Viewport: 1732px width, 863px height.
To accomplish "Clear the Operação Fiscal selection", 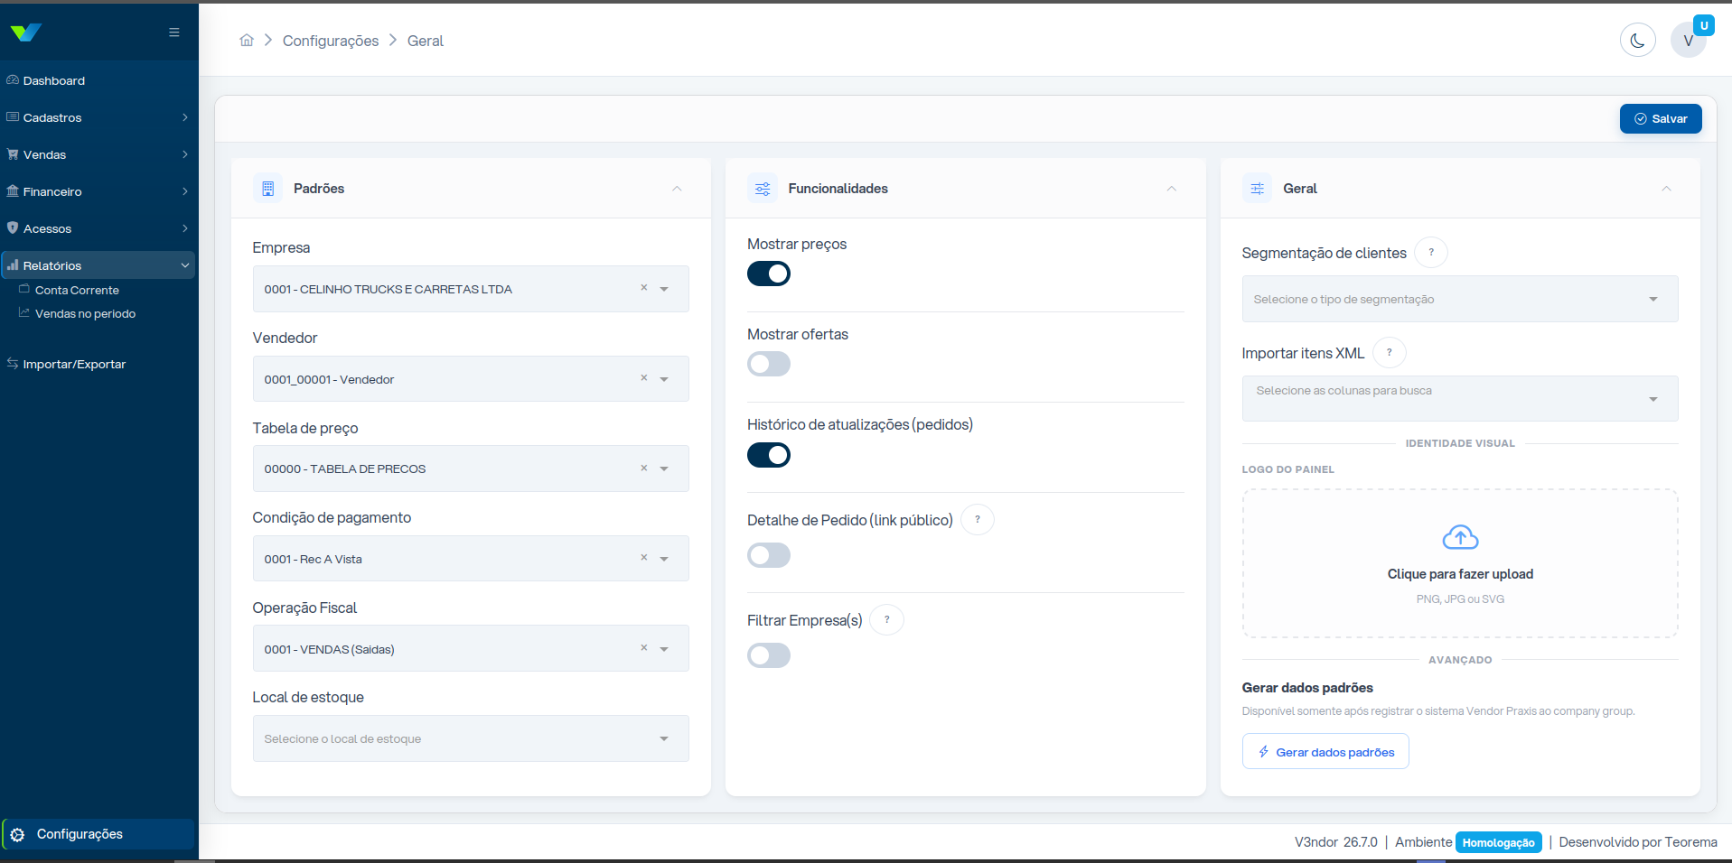I will pos(644,648).
